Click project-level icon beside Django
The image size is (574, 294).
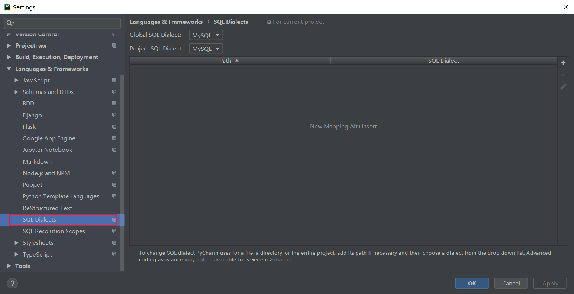pyautogui.click(x=115, y=115)
